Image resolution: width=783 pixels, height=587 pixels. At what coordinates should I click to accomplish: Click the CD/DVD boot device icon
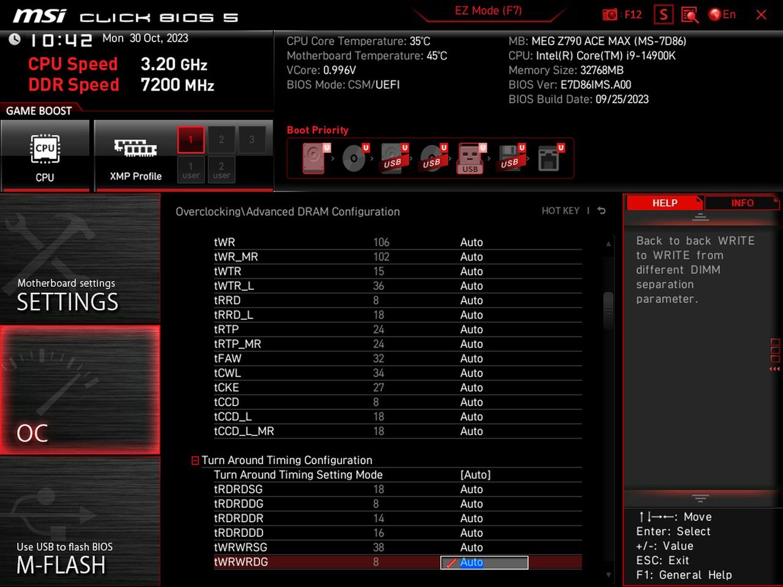coord(355,158)
